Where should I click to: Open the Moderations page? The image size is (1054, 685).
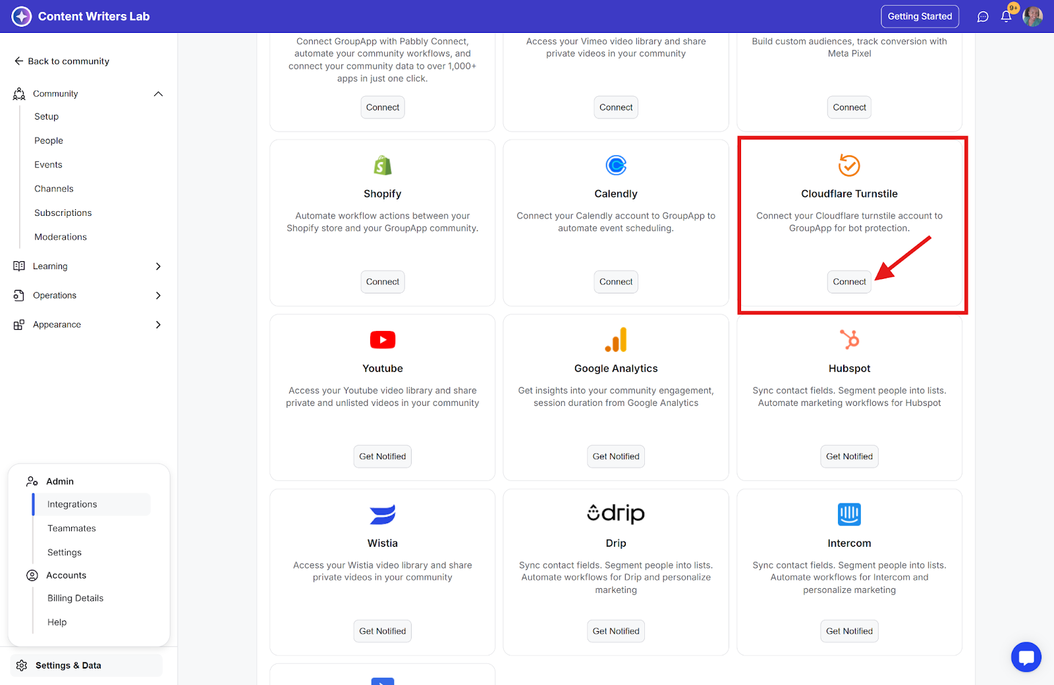[x=61, y=237]
